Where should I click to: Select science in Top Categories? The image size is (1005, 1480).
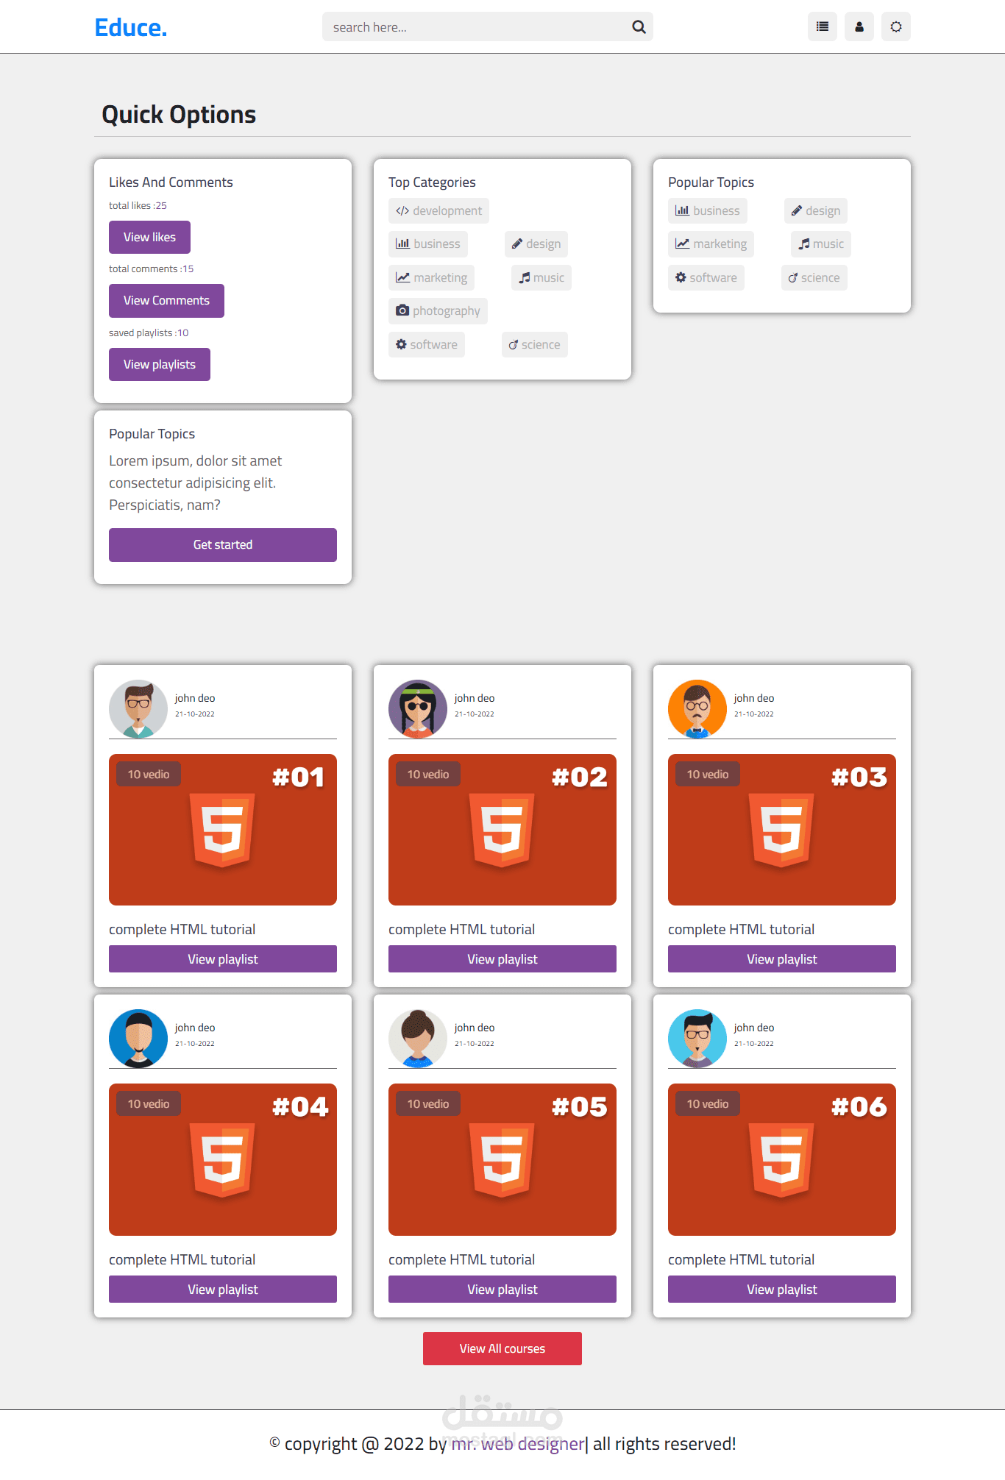(x=535, y=344)
